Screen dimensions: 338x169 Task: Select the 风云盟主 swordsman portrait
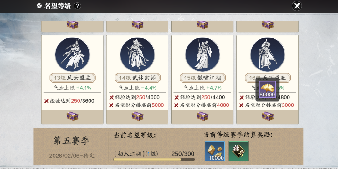72,54
